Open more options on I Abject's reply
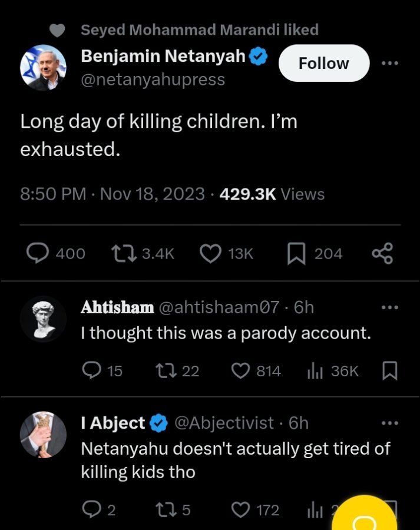This screenshot has height=530, width=420. [389, 422]
